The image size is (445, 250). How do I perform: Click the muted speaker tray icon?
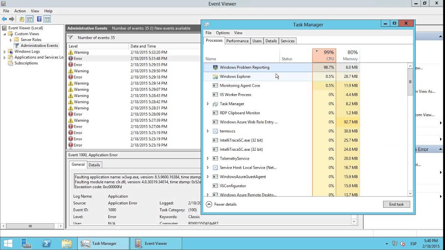point(403,243)
